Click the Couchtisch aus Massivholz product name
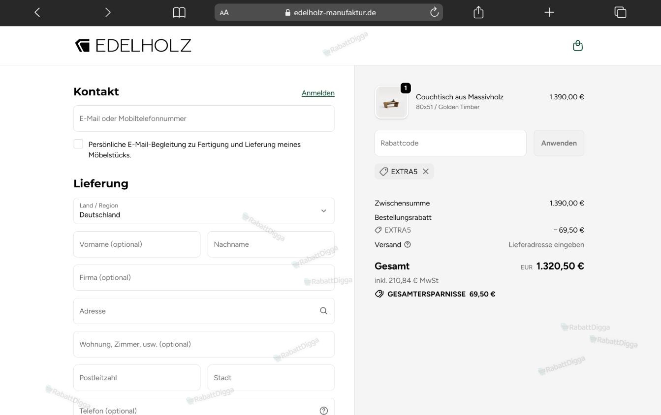Image resolution: width=661 pixels, height=415 pixels. [x=460, y=97]
